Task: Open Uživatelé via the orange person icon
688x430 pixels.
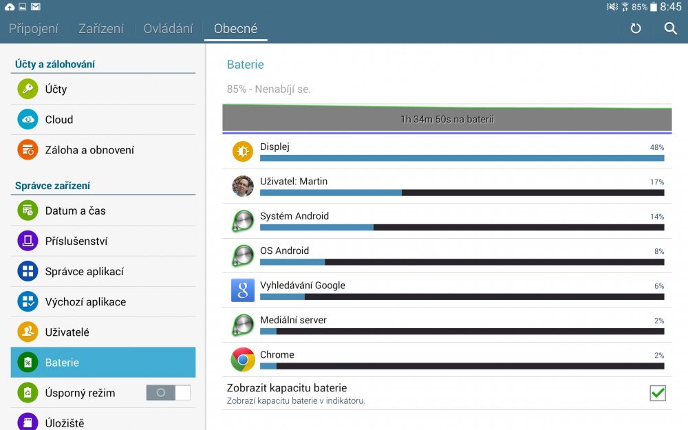Action: [28, 332]
